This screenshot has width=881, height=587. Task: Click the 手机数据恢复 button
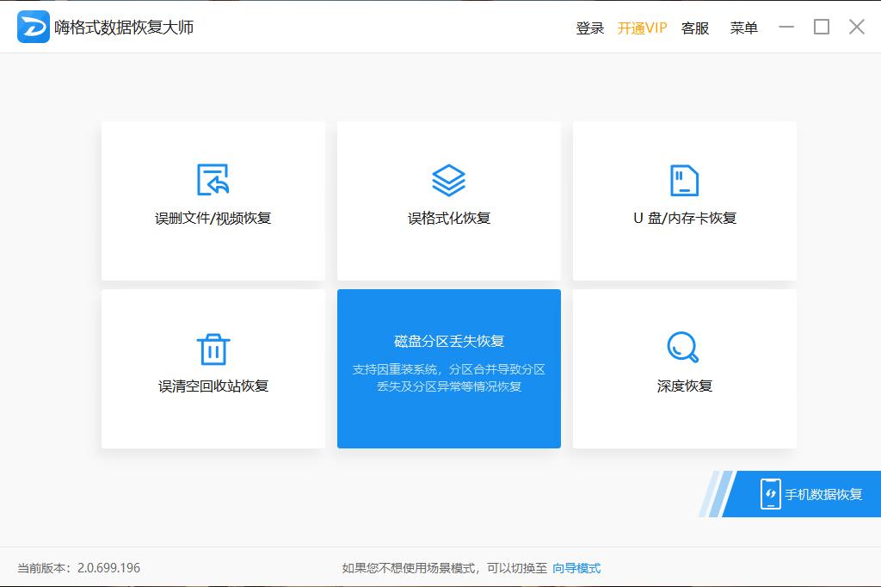point(809,495)
